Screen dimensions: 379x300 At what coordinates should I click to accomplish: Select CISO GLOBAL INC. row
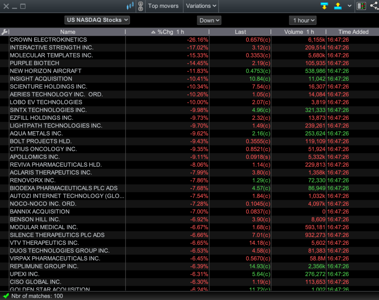pos(189,282)
